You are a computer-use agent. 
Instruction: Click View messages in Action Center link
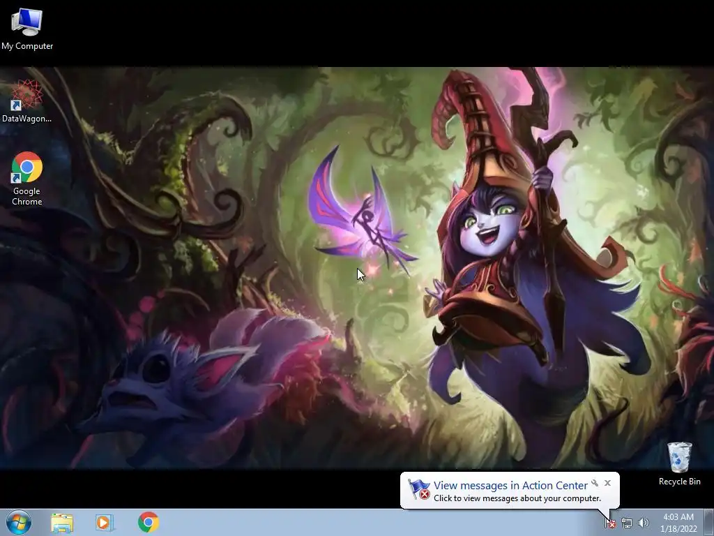[510, 486]
